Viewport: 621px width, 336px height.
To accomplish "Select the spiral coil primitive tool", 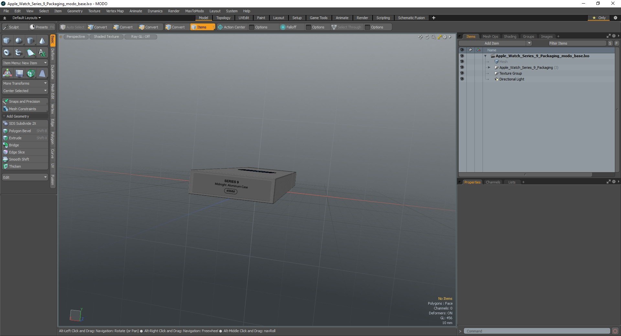I will 19,53.
